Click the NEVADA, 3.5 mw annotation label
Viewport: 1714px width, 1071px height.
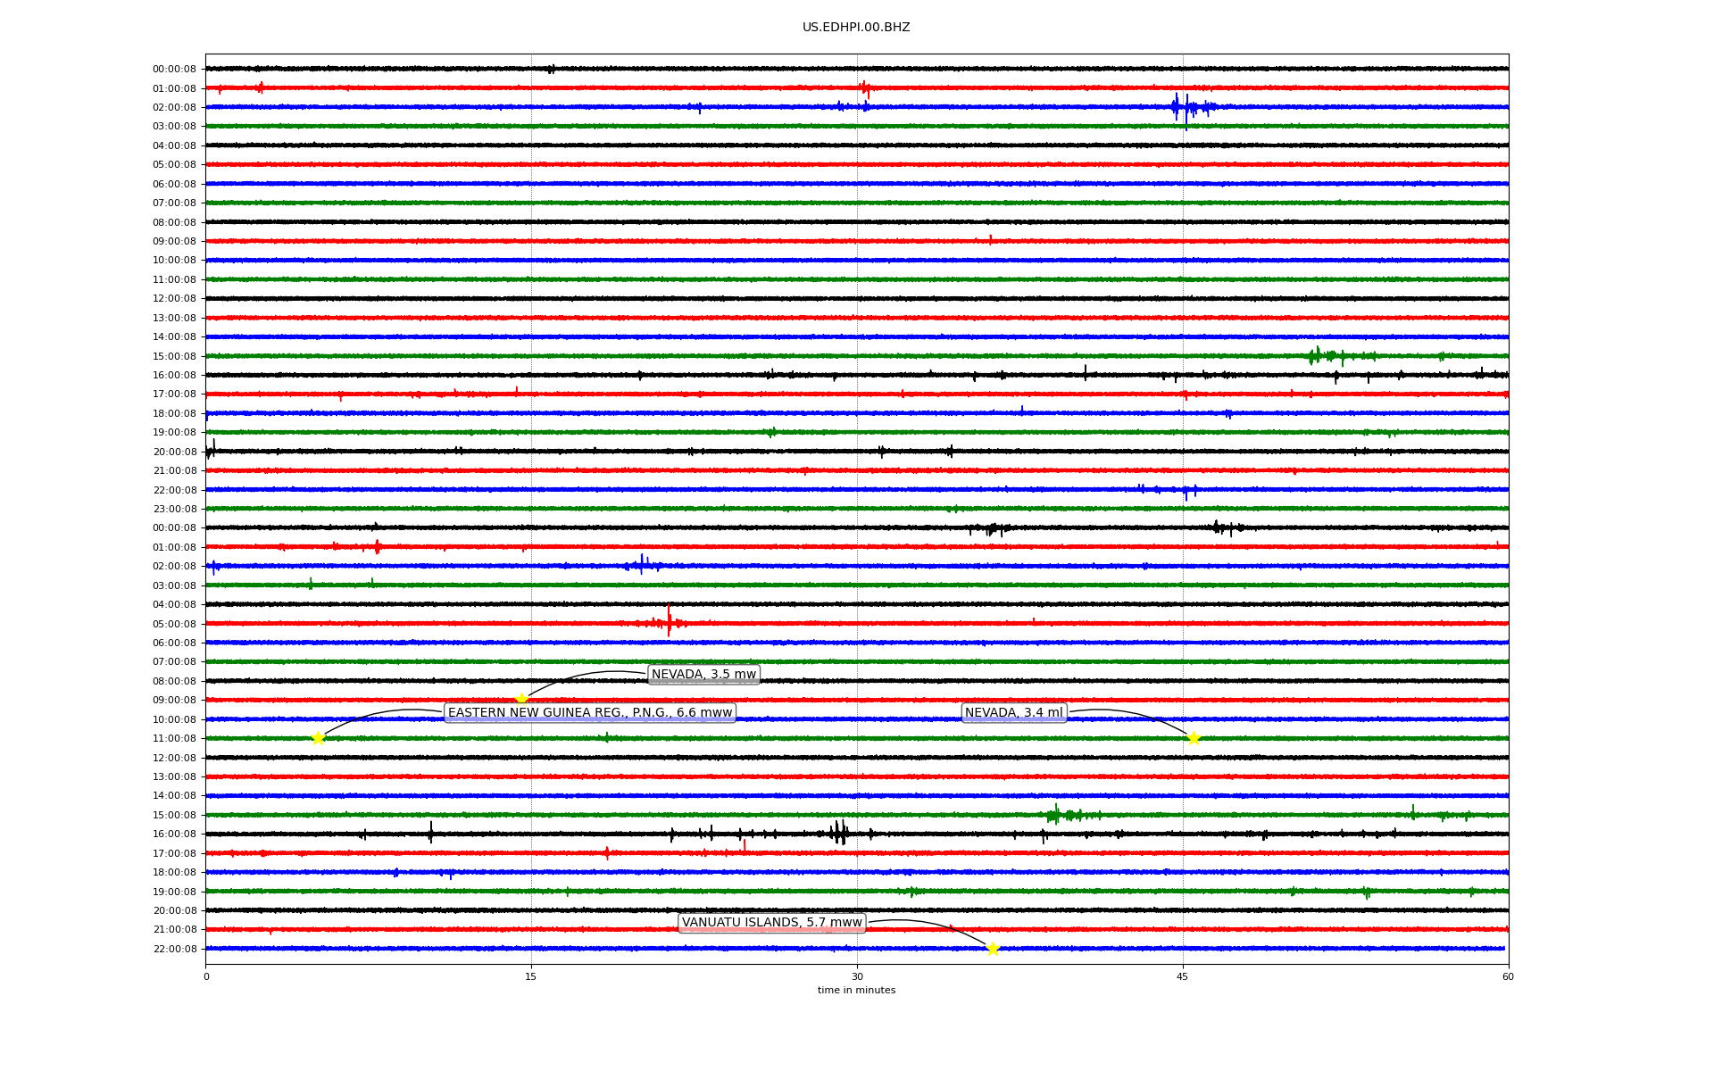[x=703, y=675]
